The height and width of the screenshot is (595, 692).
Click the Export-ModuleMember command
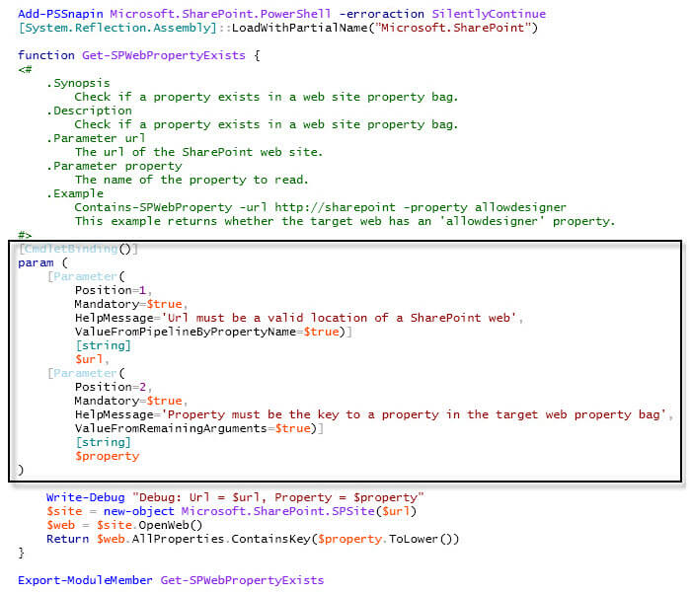(85, 580)
